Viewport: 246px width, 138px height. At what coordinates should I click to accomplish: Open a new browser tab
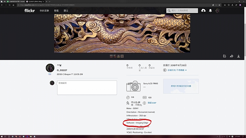pyautogui.click(x=46, y=2)
